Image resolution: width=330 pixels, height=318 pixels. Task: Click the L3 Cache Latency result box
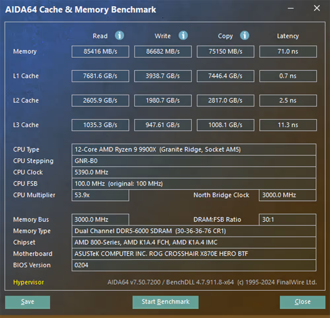click(288, 125)
